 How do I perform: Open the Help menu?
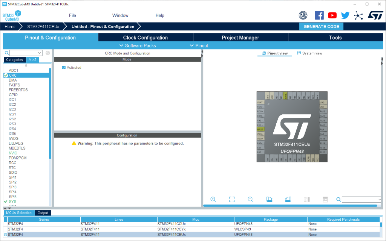pos(160,15)
